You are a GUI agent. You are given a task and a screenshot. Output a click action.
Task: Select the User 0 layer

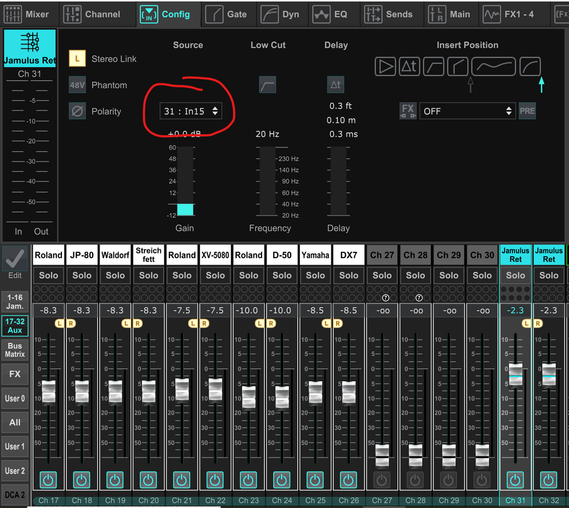(x=15, y=398)
